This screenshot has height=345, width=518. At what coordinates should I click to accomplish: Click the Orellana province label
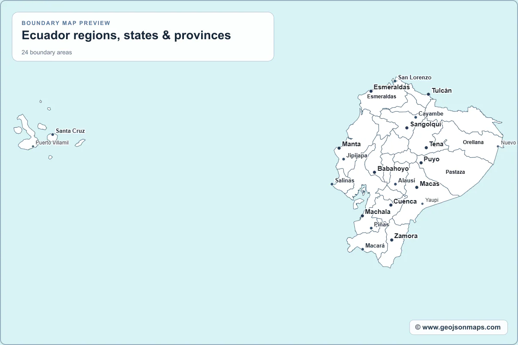point(473,142)
